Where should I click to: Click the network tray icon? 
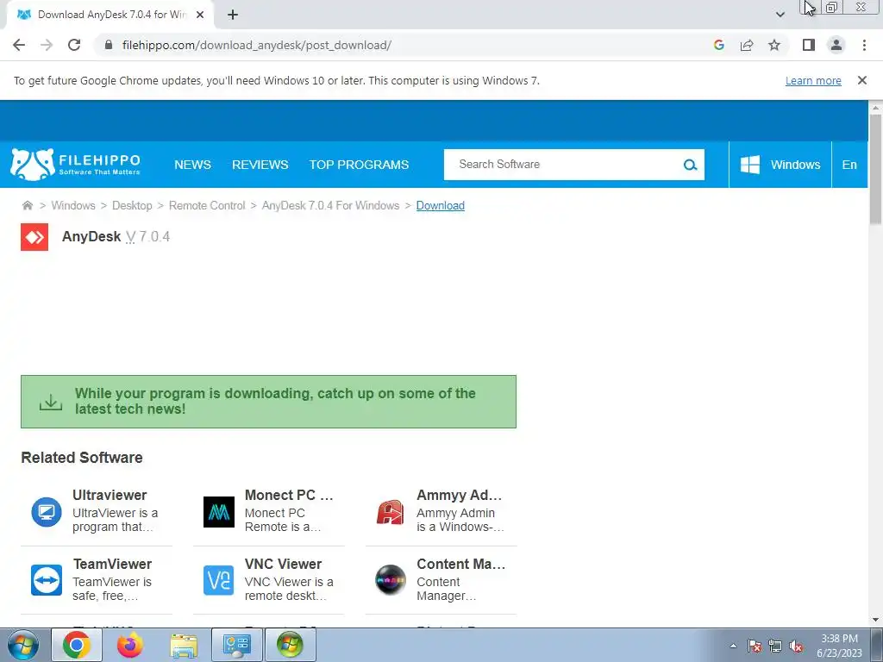click(x=775, y=646)
